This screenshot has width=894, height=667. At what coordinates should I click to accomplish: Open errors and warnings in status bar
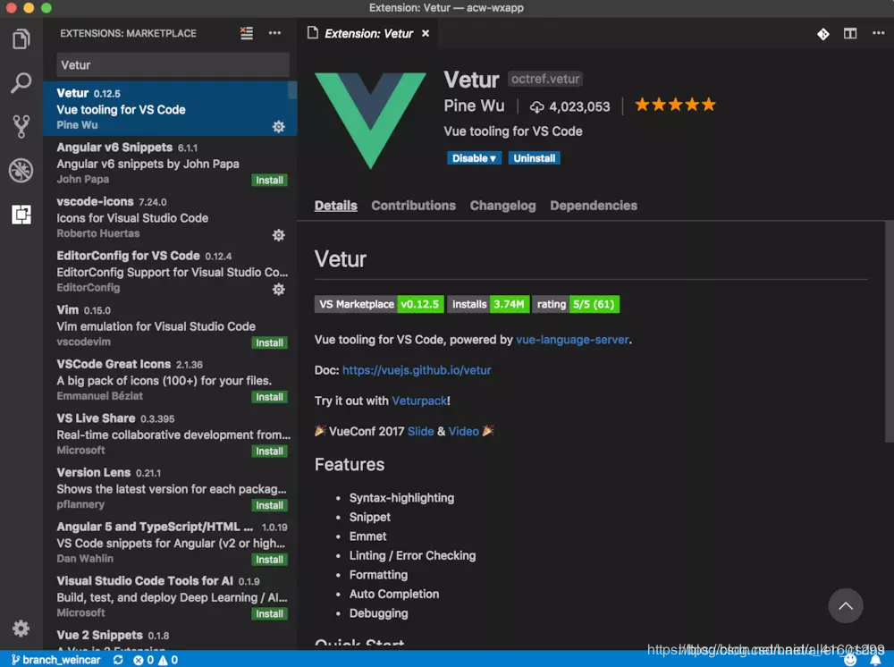tap(156, 660)
